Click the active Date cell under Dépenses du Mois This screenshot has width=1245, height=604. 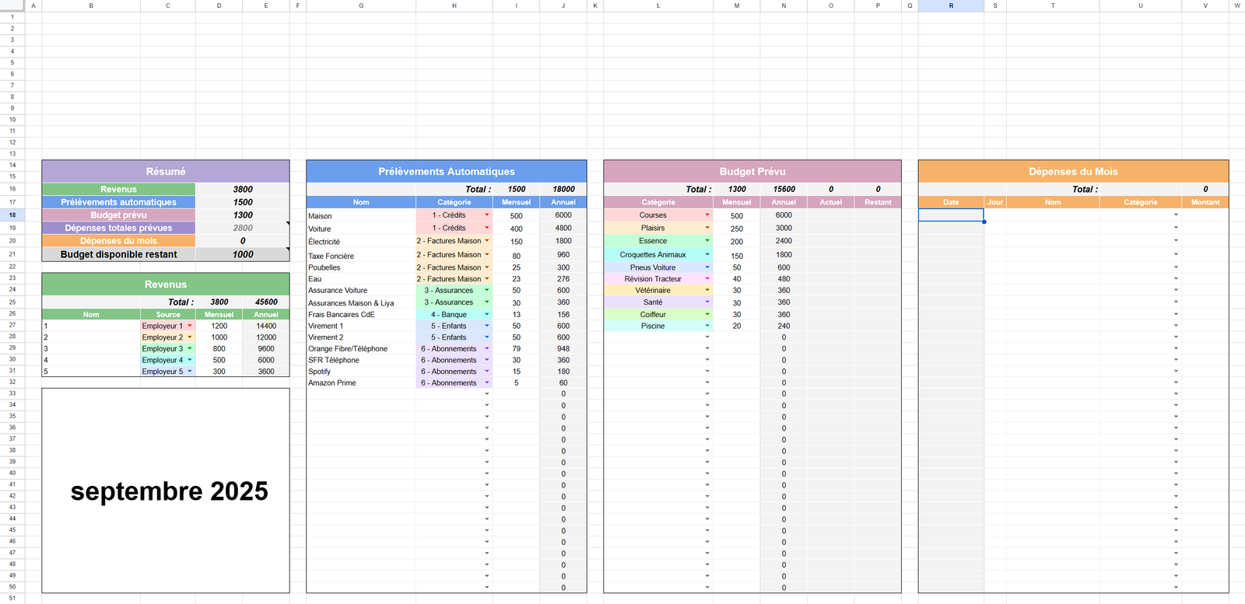(x=951, y=215)
